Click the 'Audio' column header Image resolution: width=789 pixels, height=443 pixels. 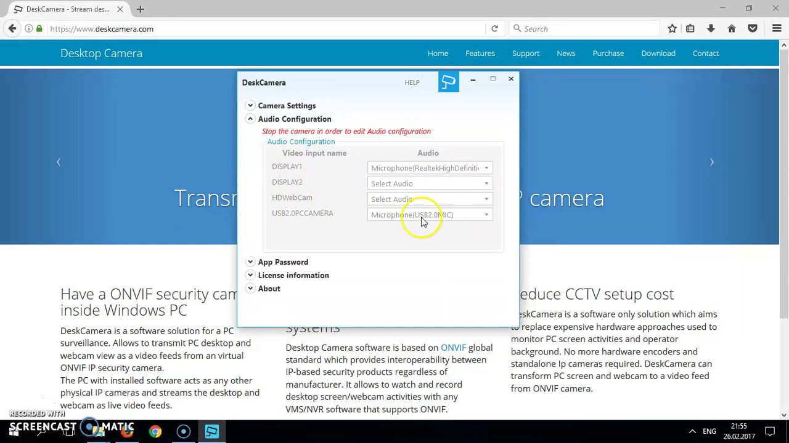click(428, 153)
